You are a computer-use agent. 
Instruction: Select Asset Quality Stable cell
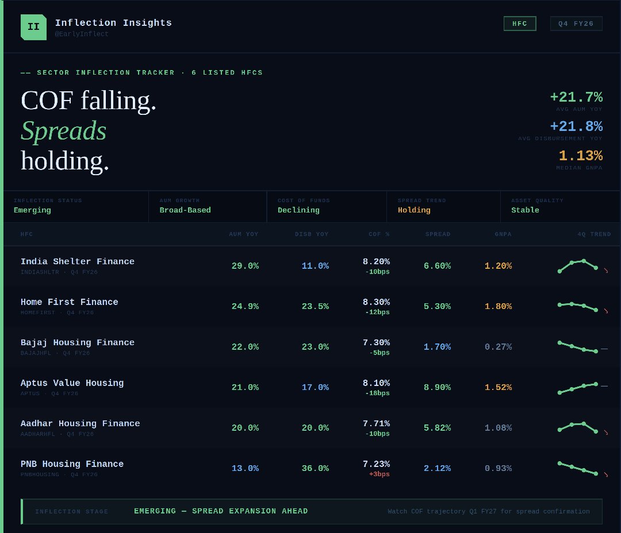pos(561,207)
